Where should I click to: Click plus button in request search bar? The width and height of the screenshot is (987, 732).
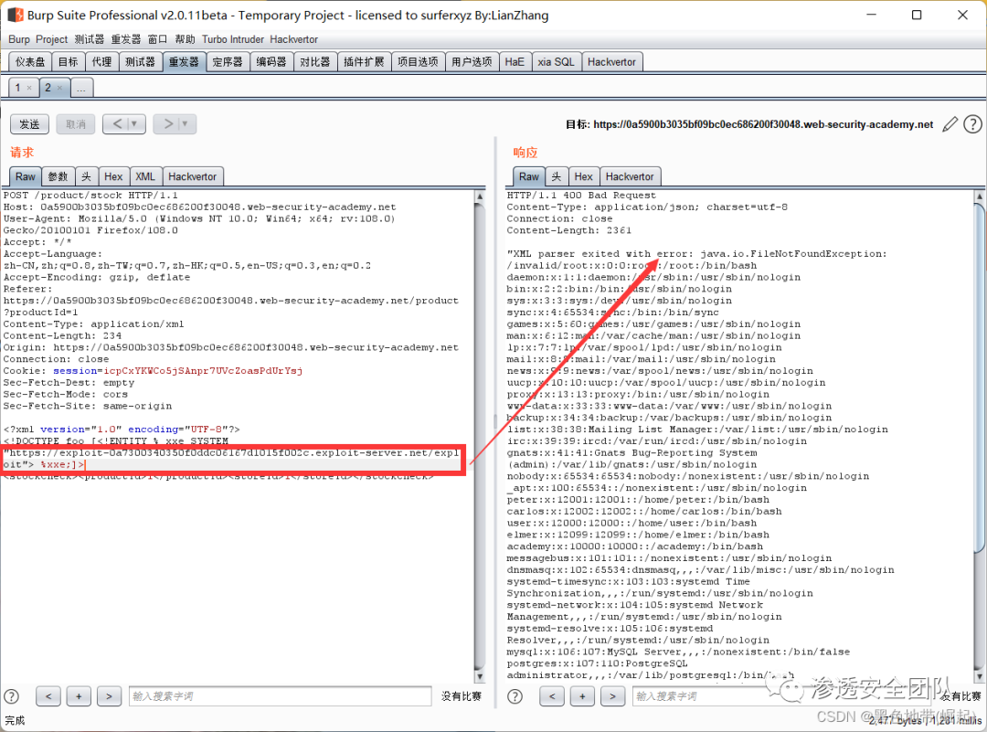(79, 696)
